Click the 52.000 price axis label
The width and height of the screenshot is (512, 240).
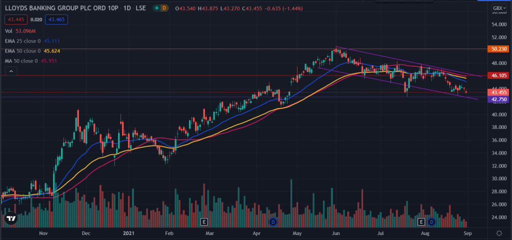point(499,37)
